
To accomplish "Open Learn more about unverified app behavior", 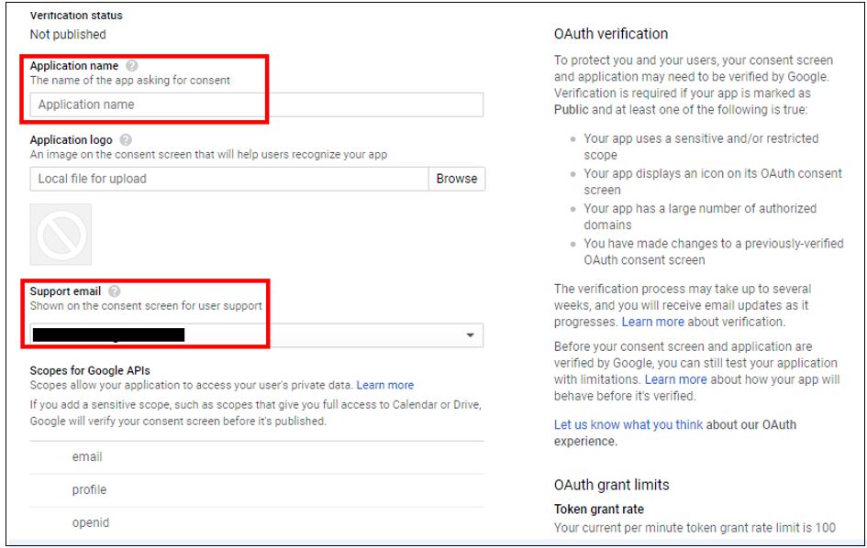I will (x=675, y=379).
